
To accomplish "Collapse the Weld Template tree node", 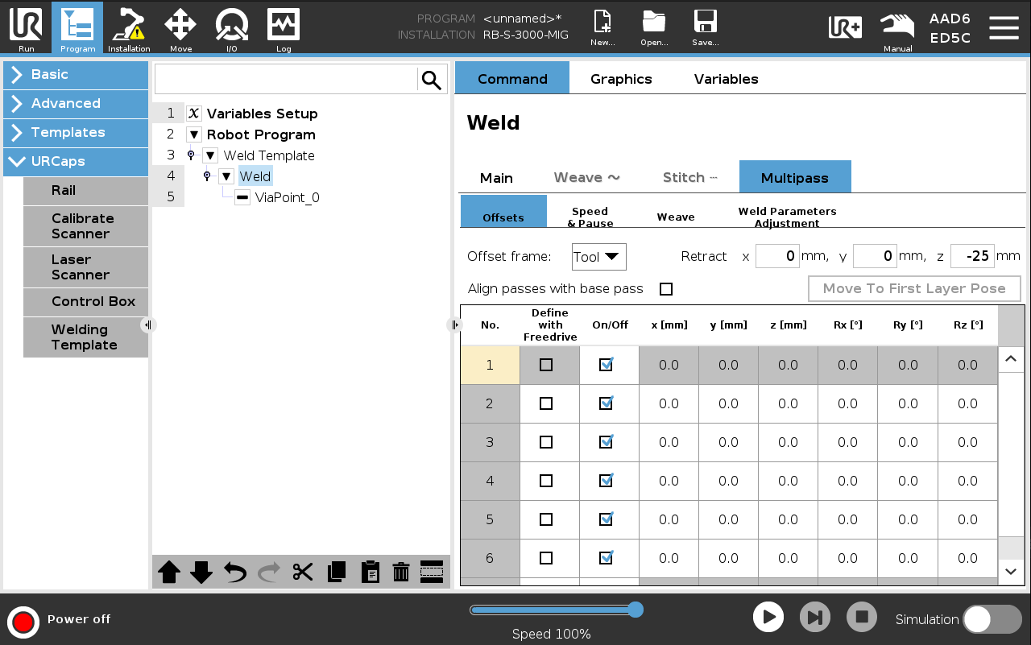I will point(210,155).
